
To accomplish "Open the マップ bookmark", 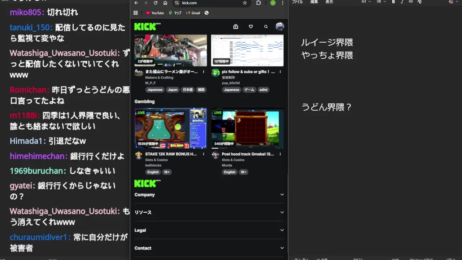I will click(175, 13).
